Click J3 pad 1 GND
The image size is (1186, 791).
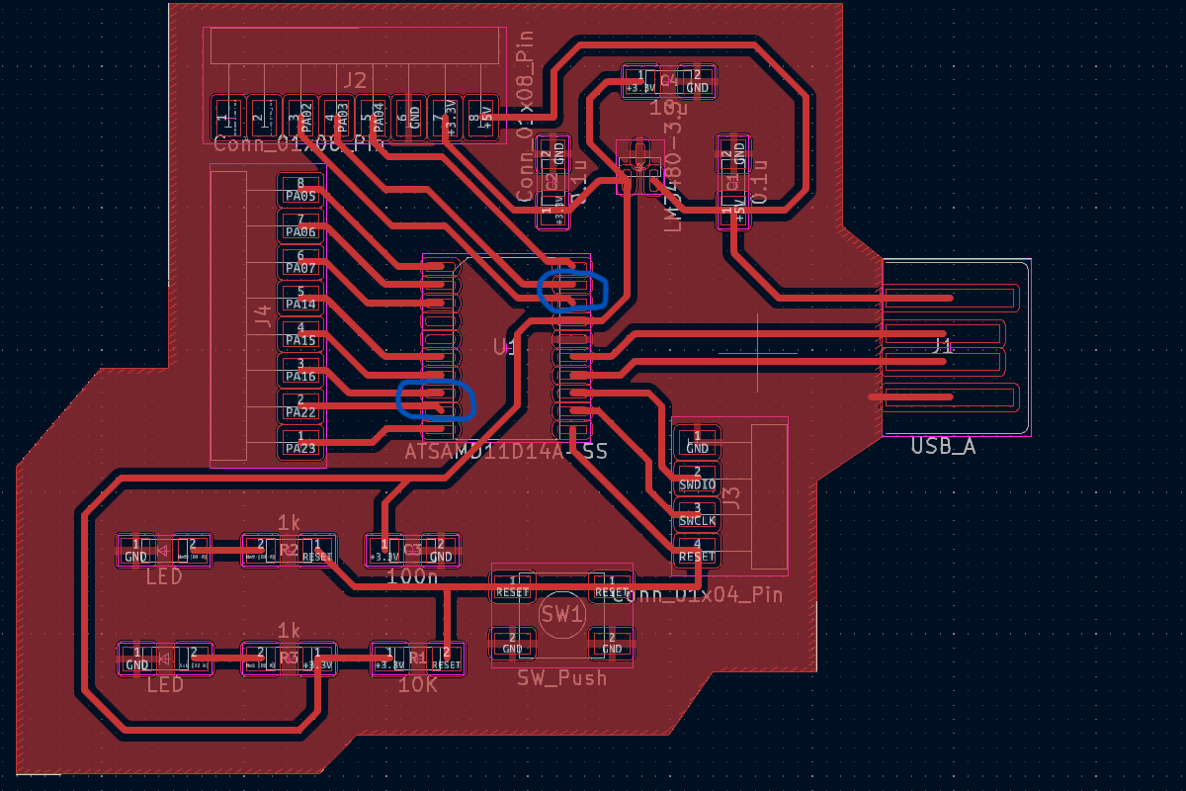click(697, 442)
